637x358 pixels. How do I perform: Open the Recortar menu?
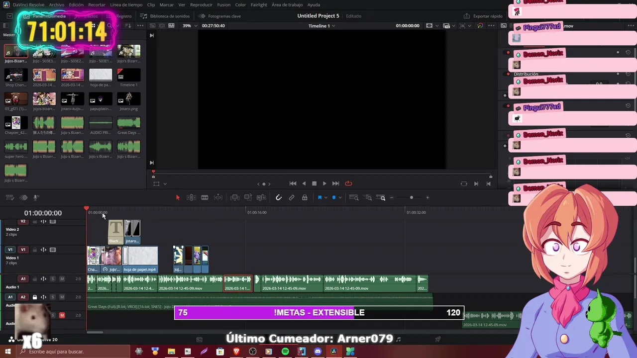tap(97, 4)
